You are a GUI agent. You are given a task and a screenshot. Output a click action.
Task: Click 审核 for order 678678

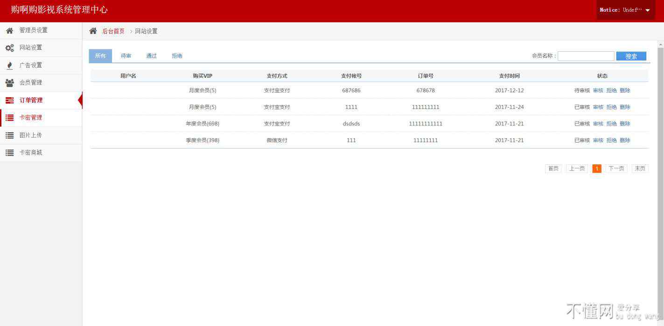(x=598, y=90)
